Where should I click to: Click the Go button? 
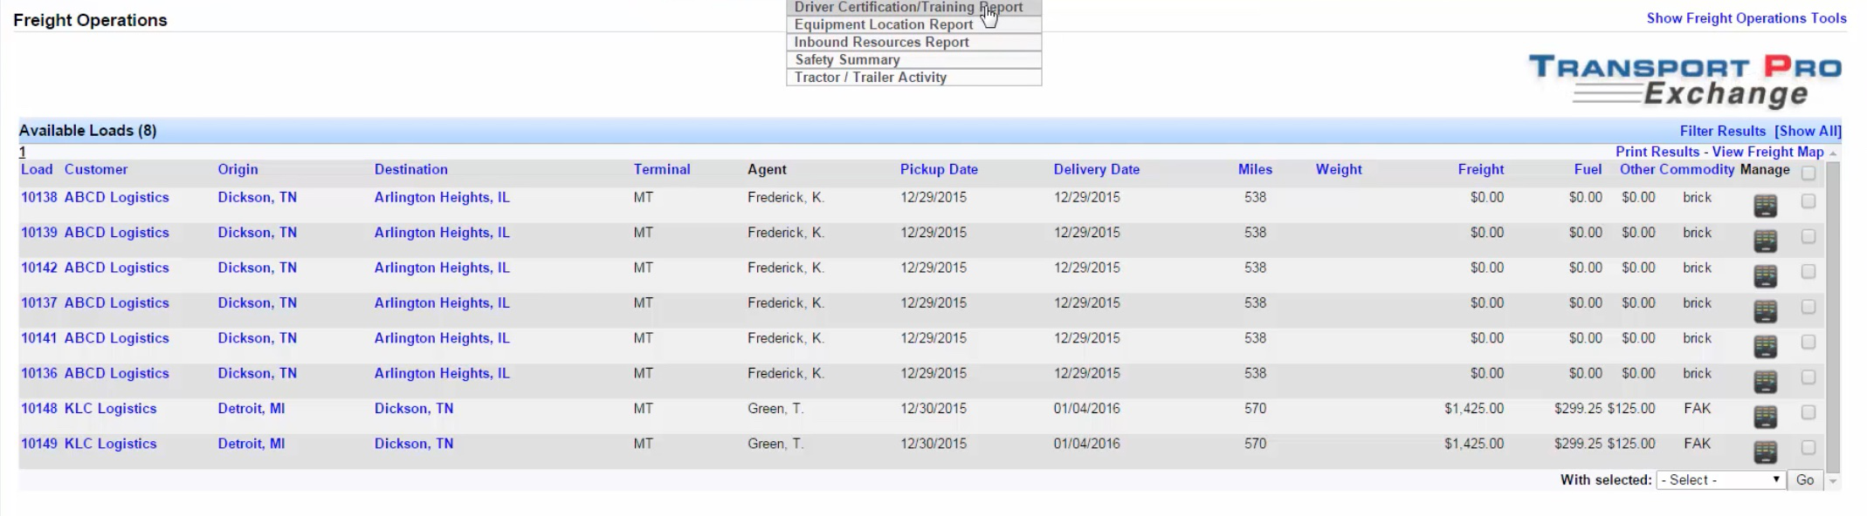(x=1805, y=480)
